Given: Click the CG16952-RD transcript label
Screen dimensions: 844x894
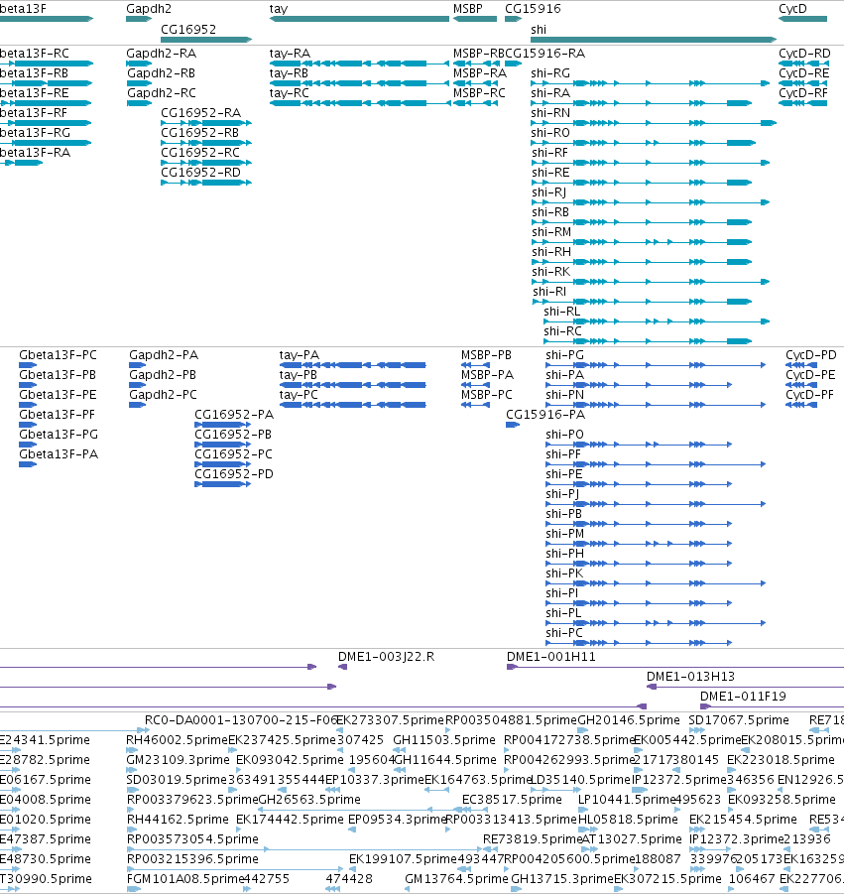Looking at the screenshot, I should tap(200, 173).
